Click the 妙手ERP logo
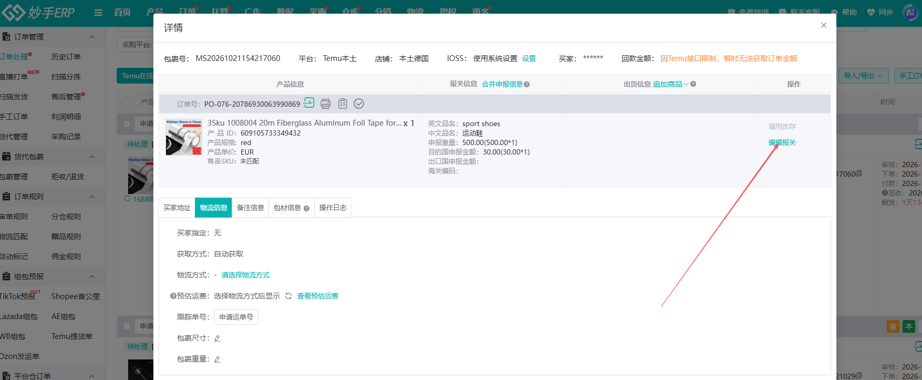Image resolution: width=922 pixels, height=380 pixels. coord(39,12)
